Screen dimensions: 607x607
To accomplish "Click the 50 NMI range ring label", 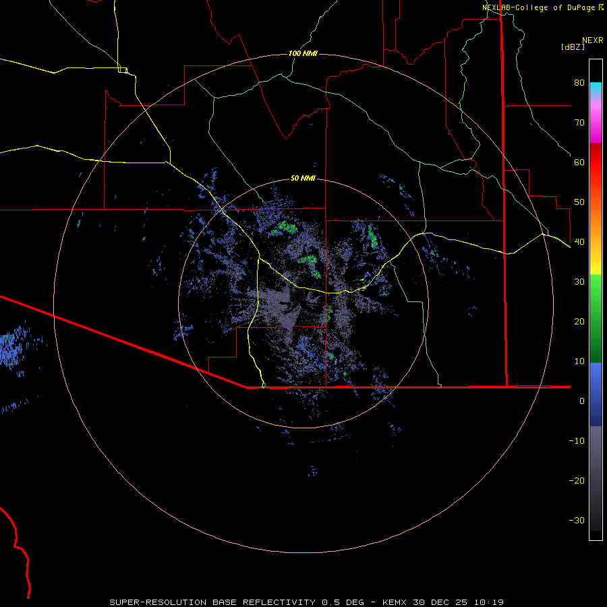I will 303,178.
